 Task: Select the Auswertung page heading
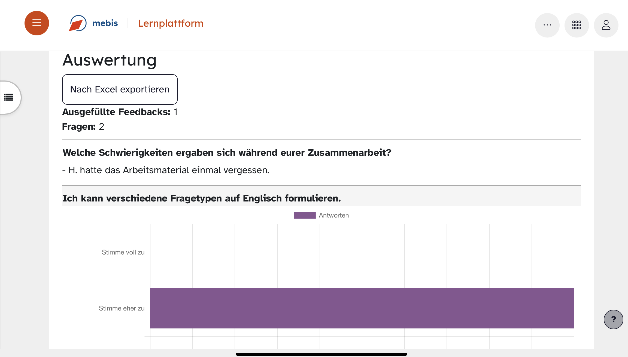coord(110,60)
